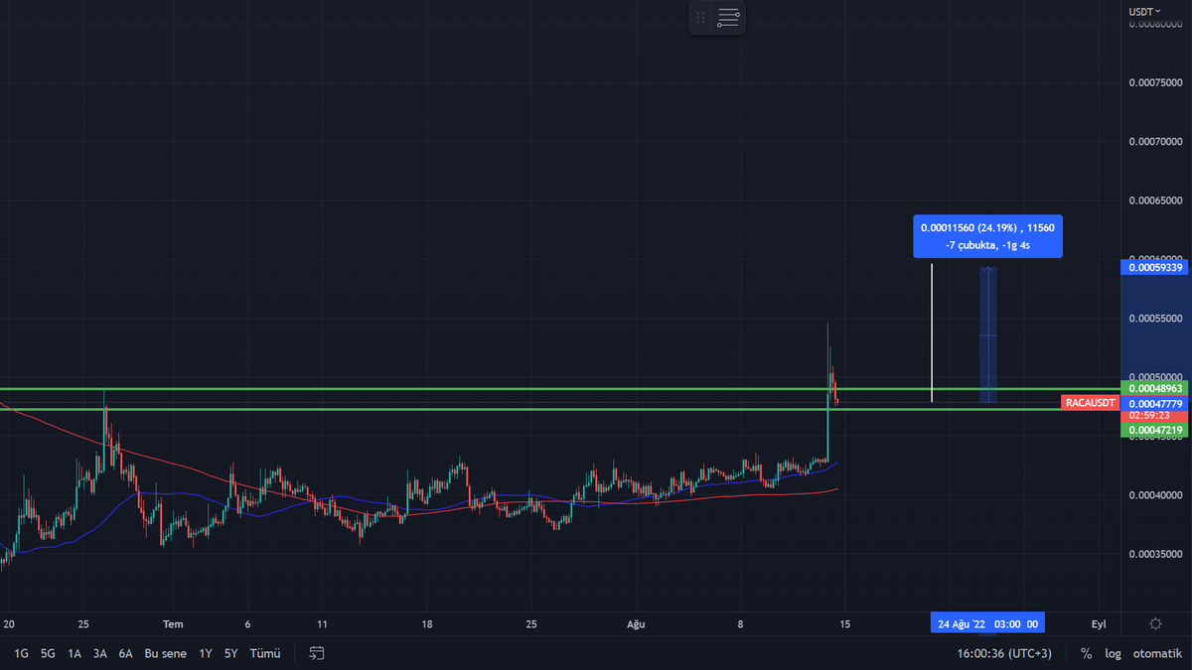This screenshot has height=670, width=1192.
Task: Open the USDT currency dropdown
Action: (1144, 11)
